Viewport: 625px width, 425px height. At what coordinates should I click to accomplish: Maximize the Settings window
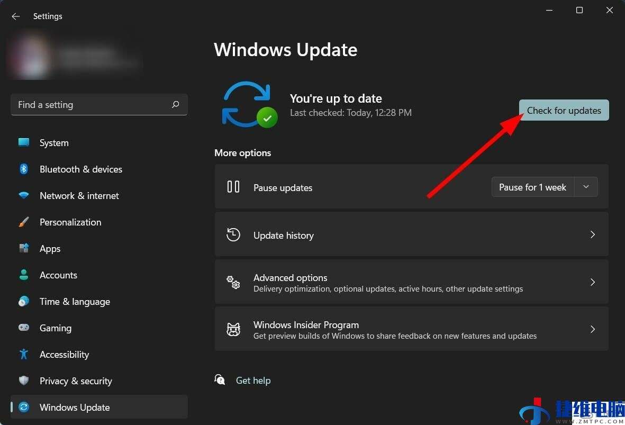[579, 10]
